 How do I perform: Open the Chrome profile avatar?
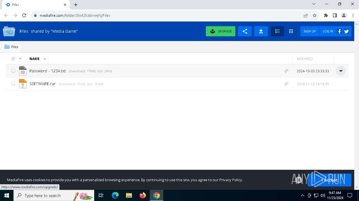point(344,15)
